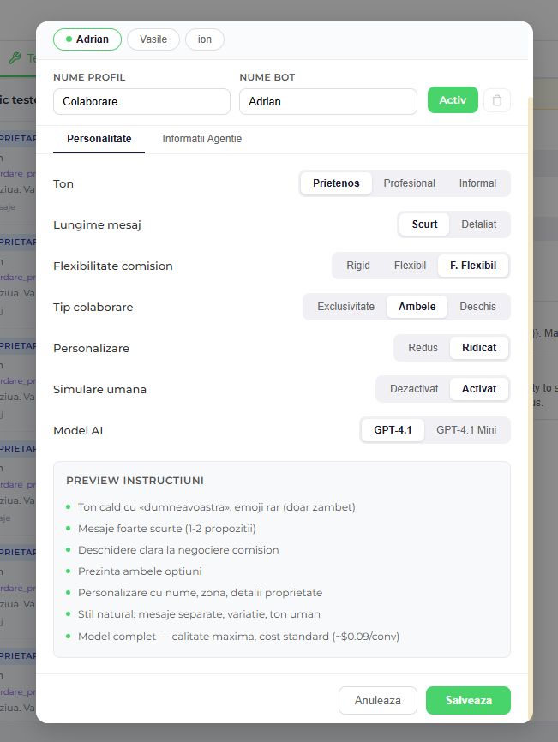
Task: Edit the NUME BOT Adrian field
Action: 328,100
